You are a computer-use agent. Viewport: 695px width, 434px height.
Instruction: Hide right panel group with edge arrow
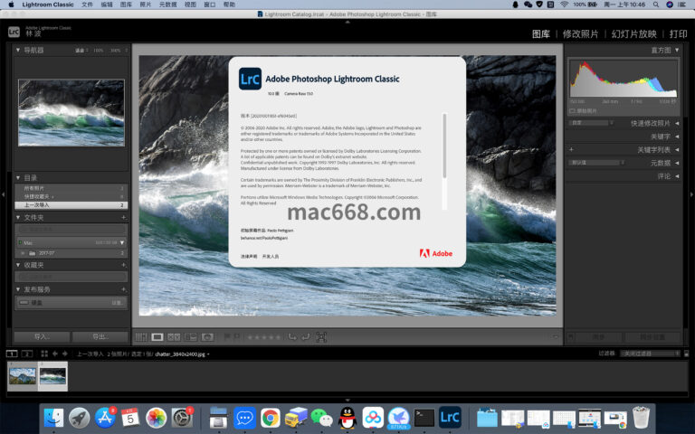tap(692, 194)
